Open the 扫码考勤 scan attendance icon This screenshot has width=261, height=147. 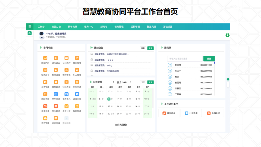tap(66, 82)
